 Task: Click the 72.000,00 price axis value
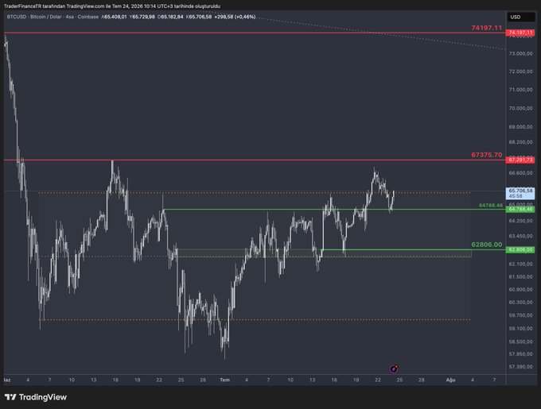[520, 71]
